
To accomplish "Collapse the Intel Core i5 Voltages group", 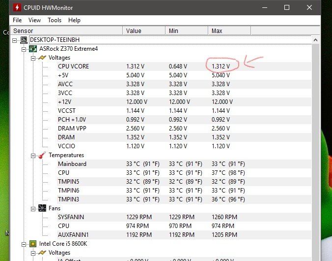I will point(33,253).
